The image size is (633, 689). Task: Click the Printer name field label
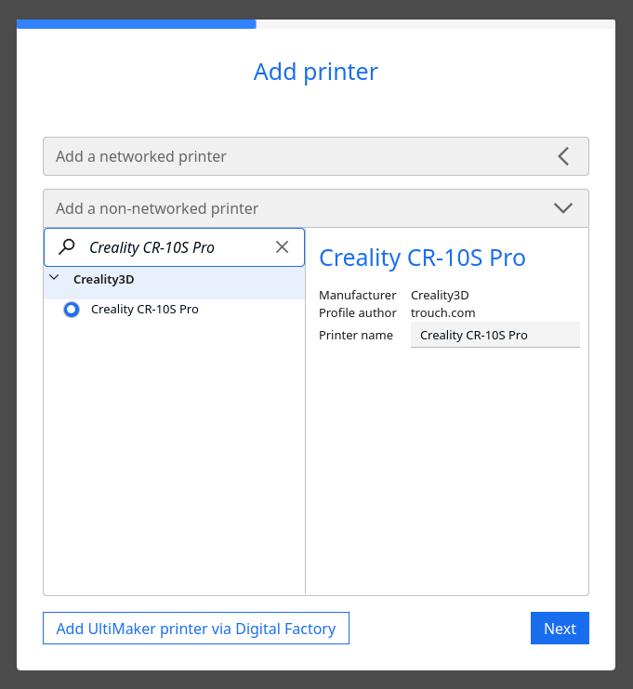356,336
